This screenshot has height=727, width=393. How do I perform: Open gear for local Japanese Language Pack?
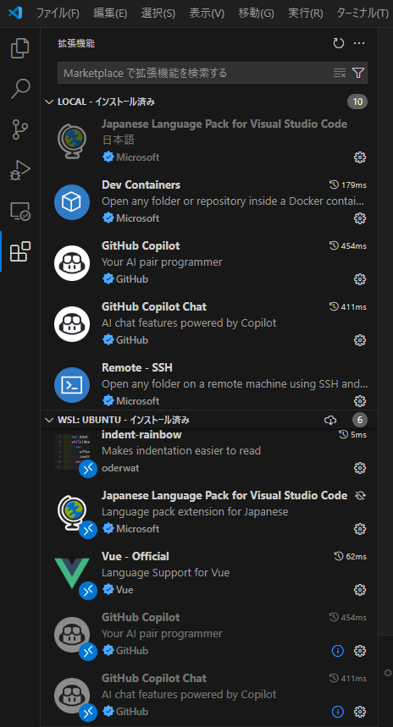(360, 157)
